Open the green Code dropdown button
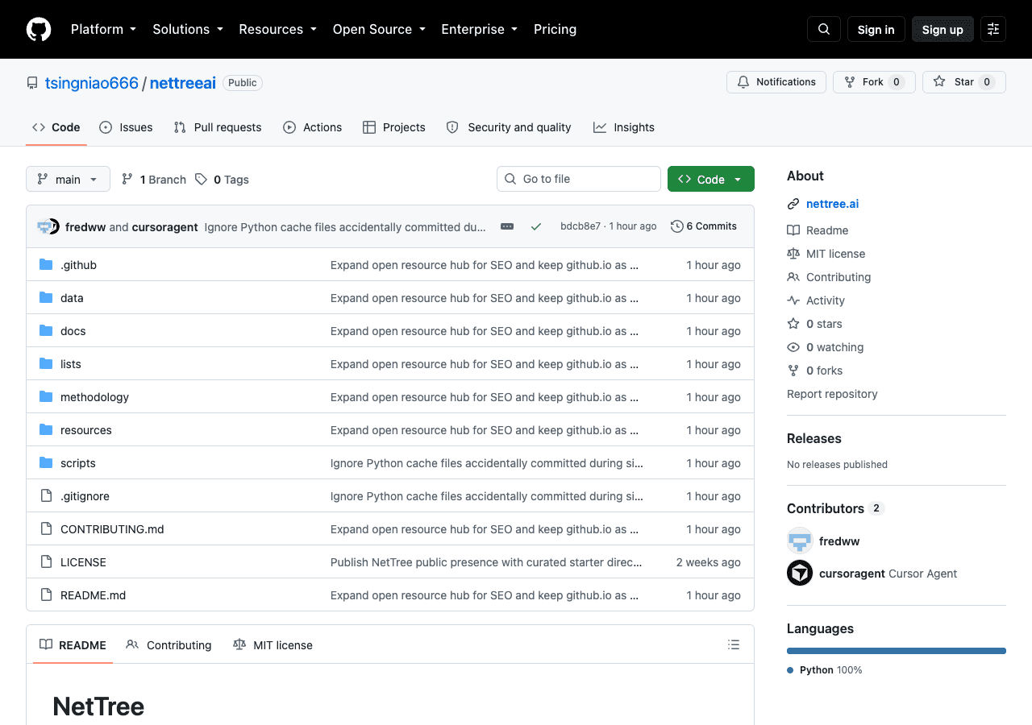Image resolution: width=1032 pixels, height=725 pixels. [711, 179]
